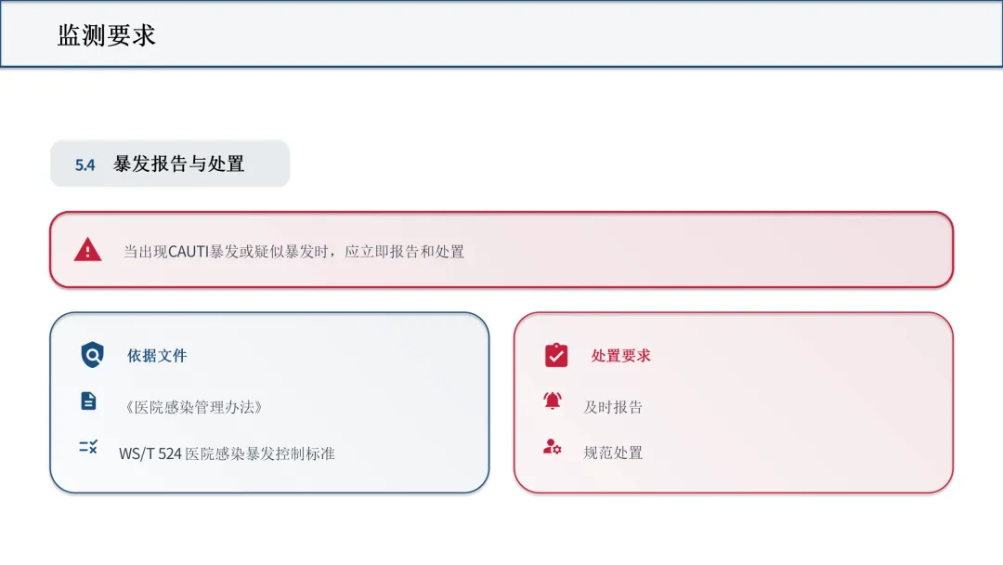This screenshot has height=565, width=1003.
Task: Select the red 处置要求 card
Action: [x=734, y=402]
